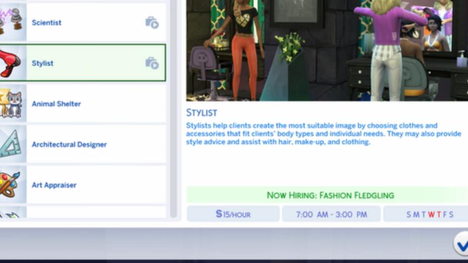
Task: Click the Scientist lab equipment icon
Action: (12, 21)
